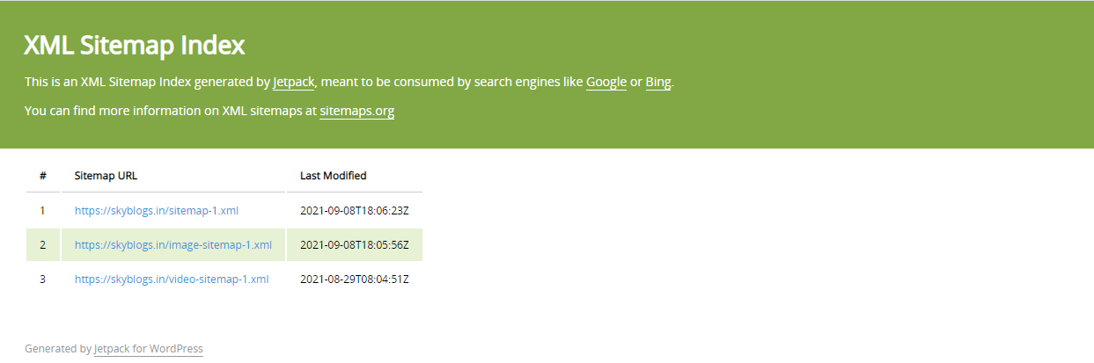Click the XML Sitemap Index heading
This screenshot has width=1094, height=363.
(x=134, y=46)
